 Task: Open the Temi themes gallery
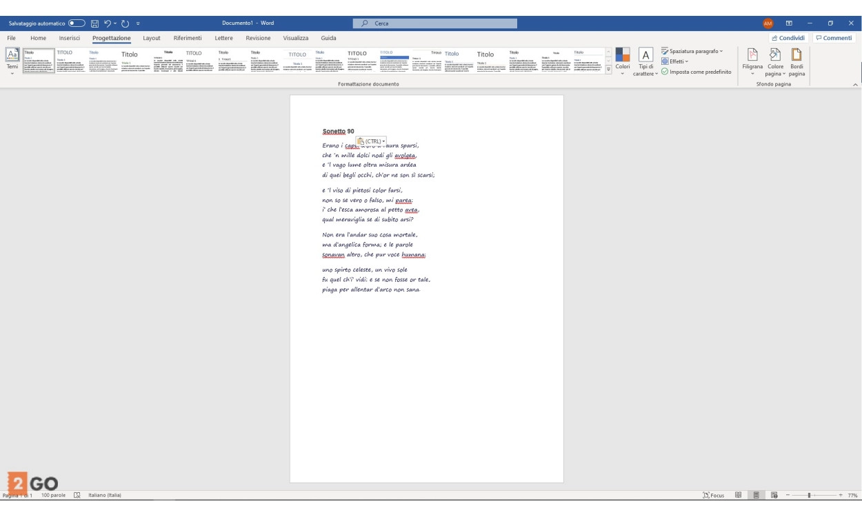point(12,60)
